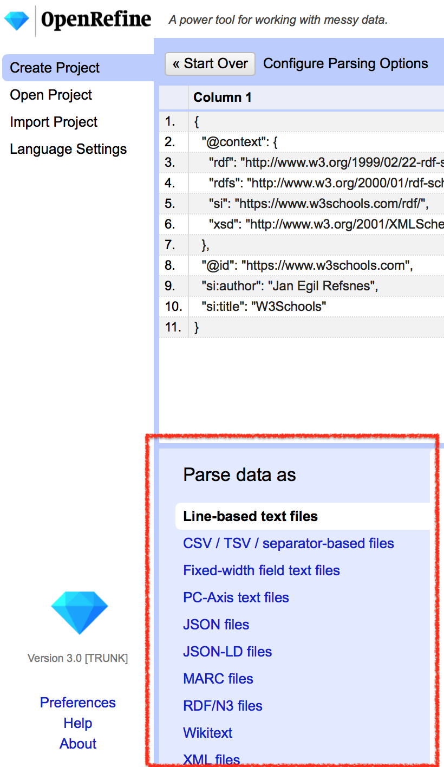The image size is (444, 767).
Task: Select Fixed-width field text files
Action: (x=262, y=570)
